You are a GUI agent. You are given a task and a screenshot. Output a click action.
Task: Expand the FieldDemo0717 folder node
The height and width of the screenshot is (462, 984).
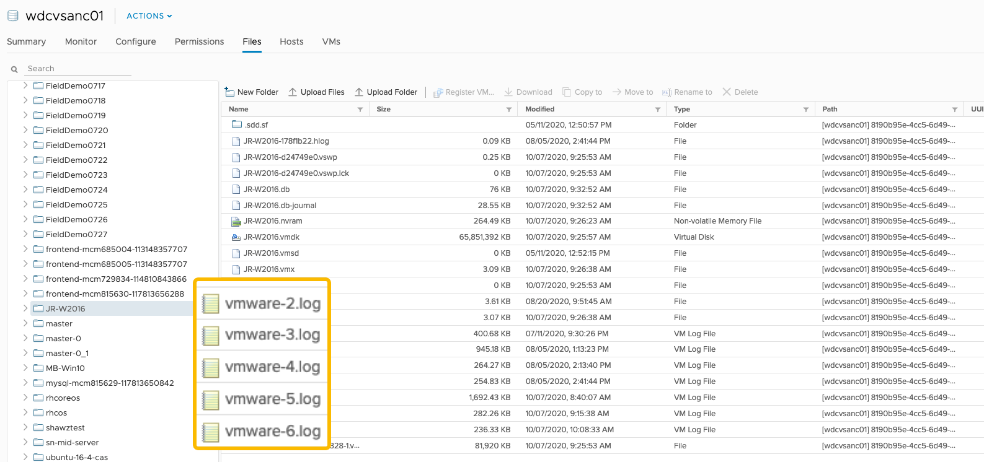[x=25, y=85]
